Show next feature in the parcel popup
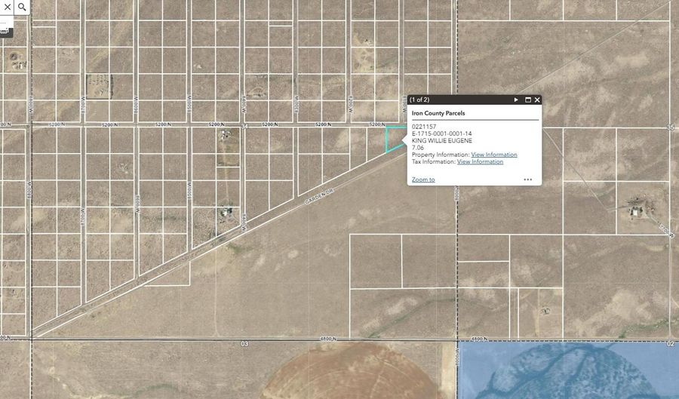The width and height of the screenshot is (679, 399). pos(516,100)
